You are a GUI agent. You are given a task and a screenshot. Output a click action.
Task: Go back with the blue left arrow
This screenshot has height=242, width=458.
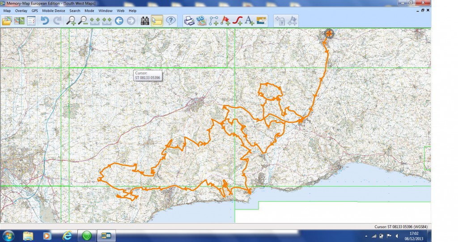[119, 21]
